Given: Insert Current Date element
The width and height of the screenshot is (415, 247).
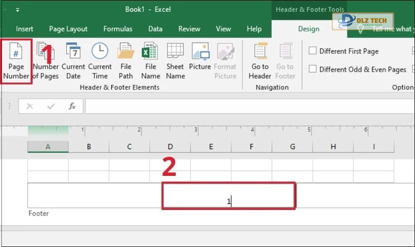Looking at the screenshot, I should 73,61.
